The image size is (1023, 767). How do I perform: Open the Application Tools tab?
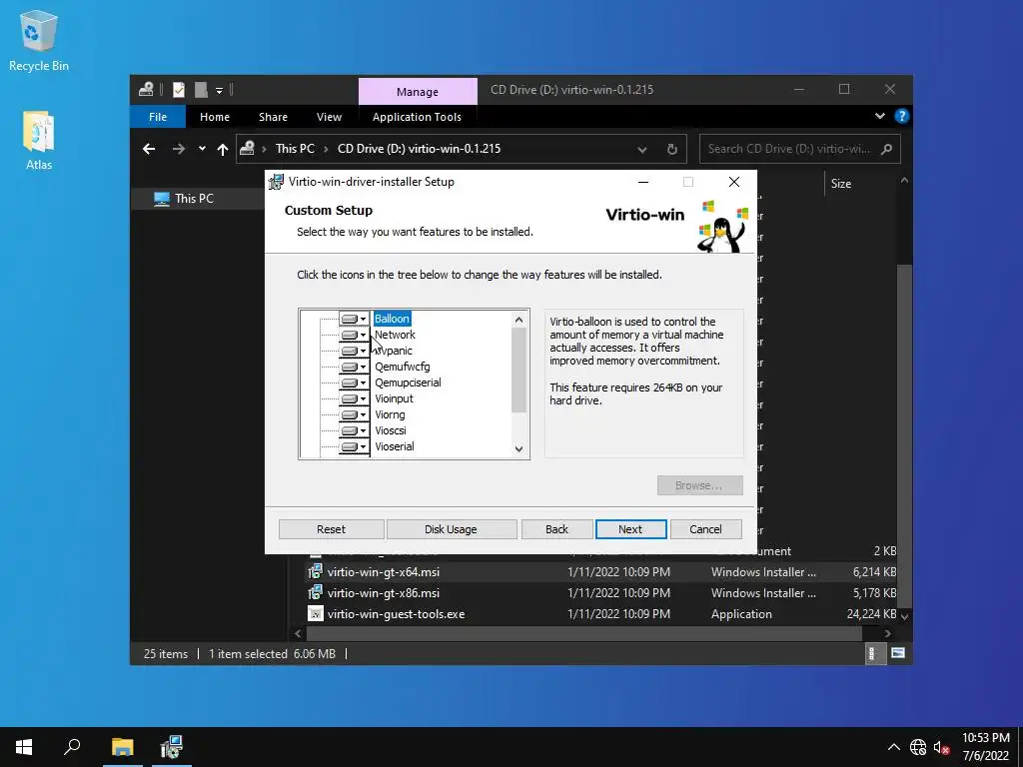coord(417,117)
